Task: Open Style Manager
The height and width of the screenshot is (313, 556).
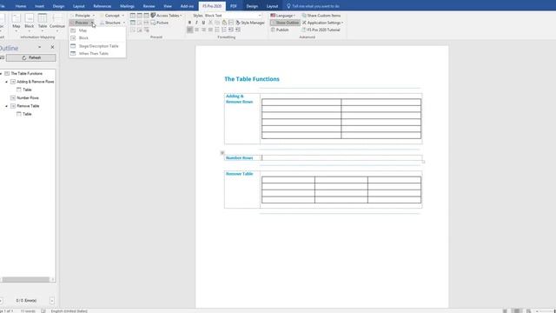Action: 250,23
